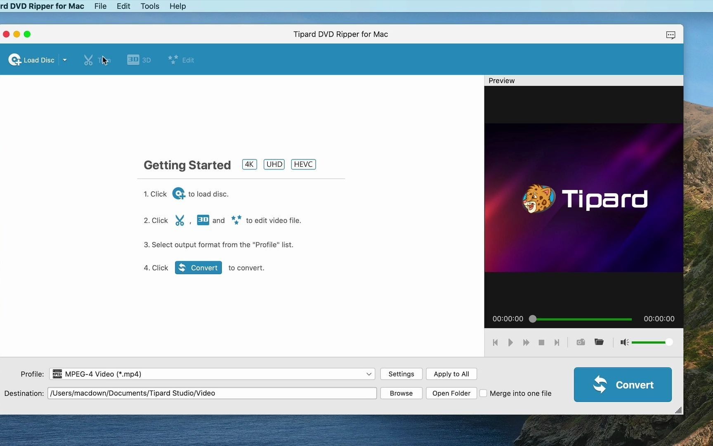713x446 pixels.
Task: Open the snapshot folder icon
Action: coord(599,342)
